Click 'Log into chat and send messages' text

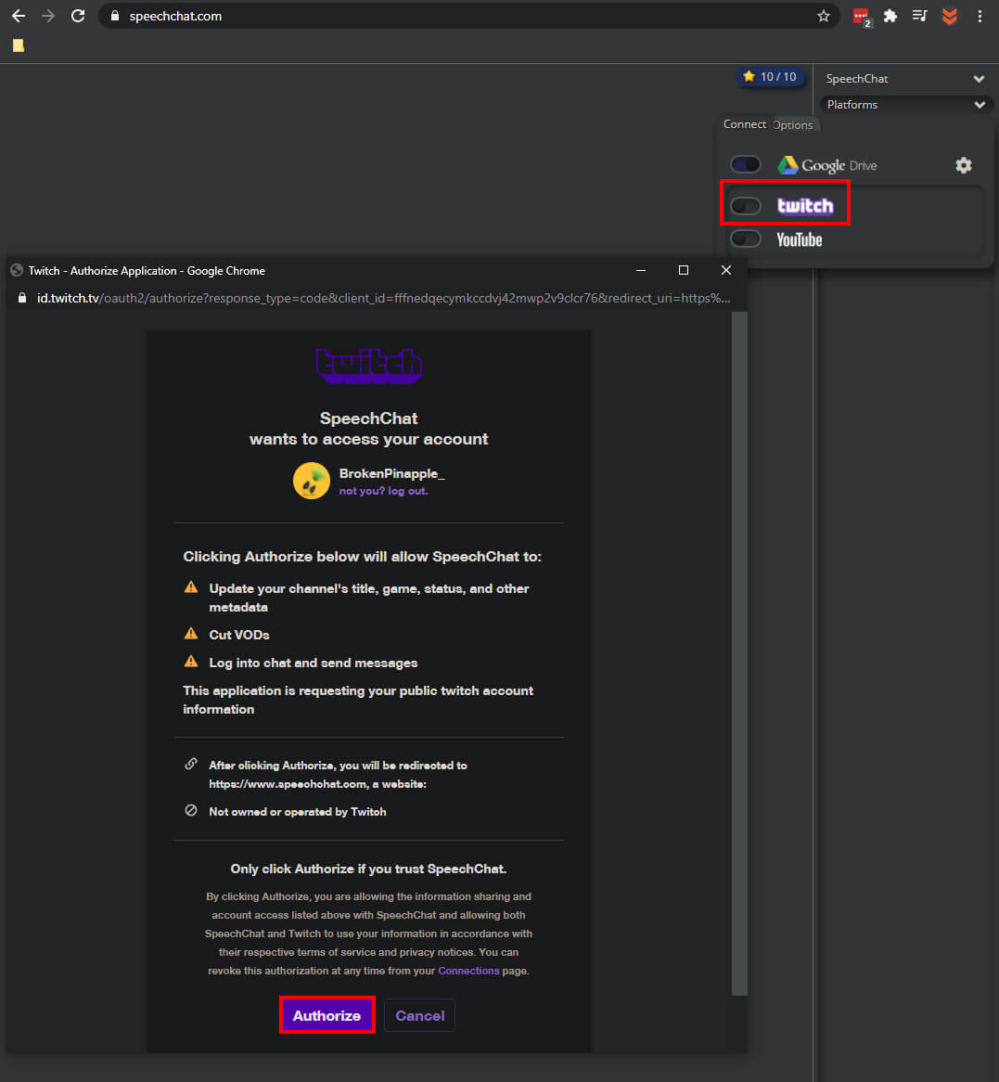pos(314,663)
